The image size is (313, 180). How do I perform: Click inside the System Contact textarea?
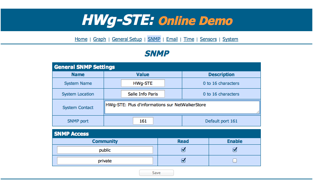tap(182, 107)
